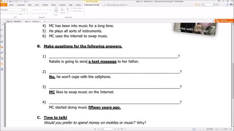Click the 'lives with his mum' picture
Image resolution: width=234 pixels, height=131 pixels.
pyautogui.click(x=195, y=29)
